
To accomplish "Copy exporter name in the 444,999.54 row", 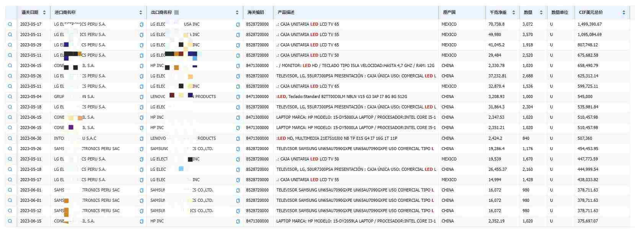I will point(238,170).
